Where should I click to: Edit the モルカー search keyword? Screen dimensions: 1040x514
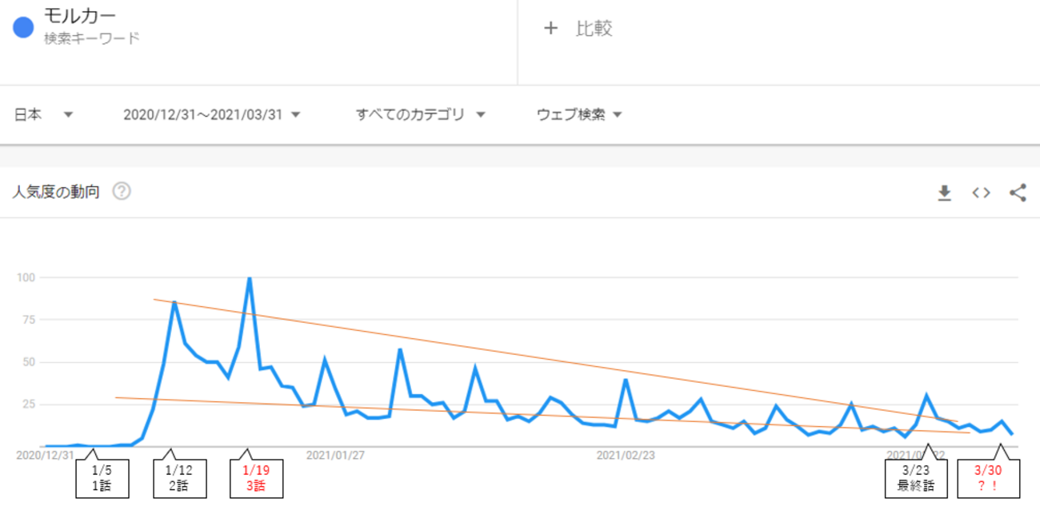[80, 18]
